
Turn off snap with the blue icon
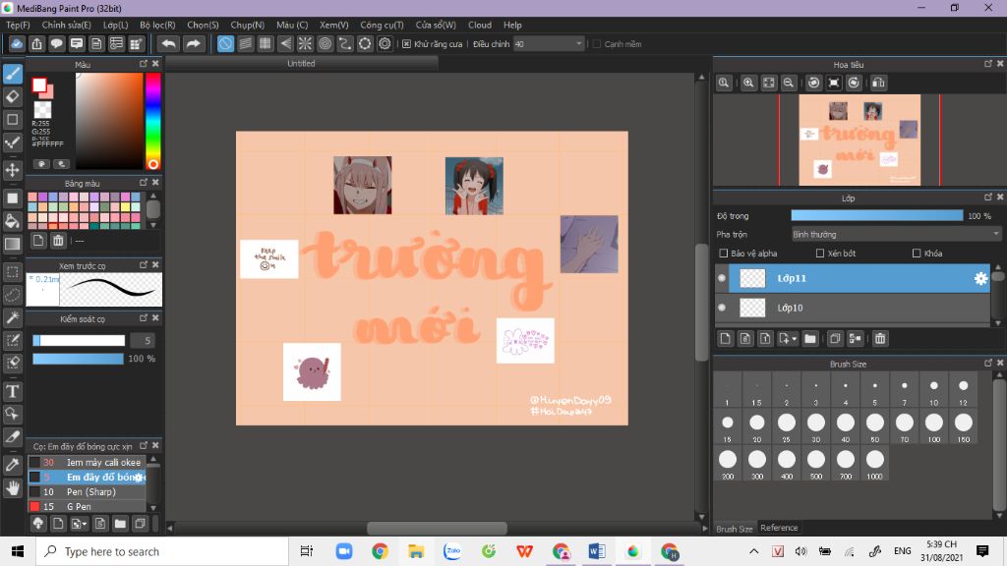[x=225, y=43]
